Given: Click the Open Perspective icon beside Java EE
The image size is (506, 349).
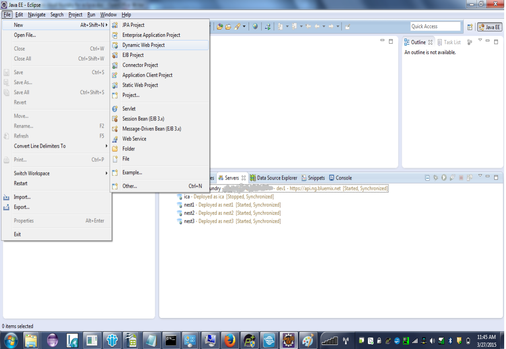Looking at the screenshot, I should click(x=470, y=27).
